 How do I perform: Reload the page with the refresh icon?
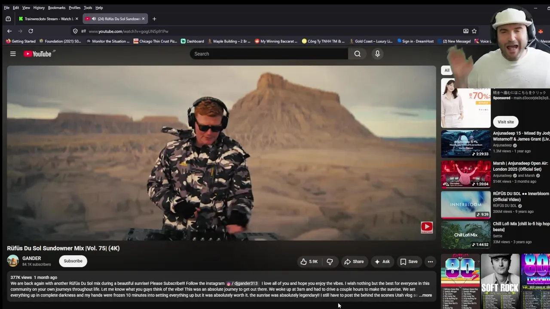pyautogui.click(x=31, y=31)
